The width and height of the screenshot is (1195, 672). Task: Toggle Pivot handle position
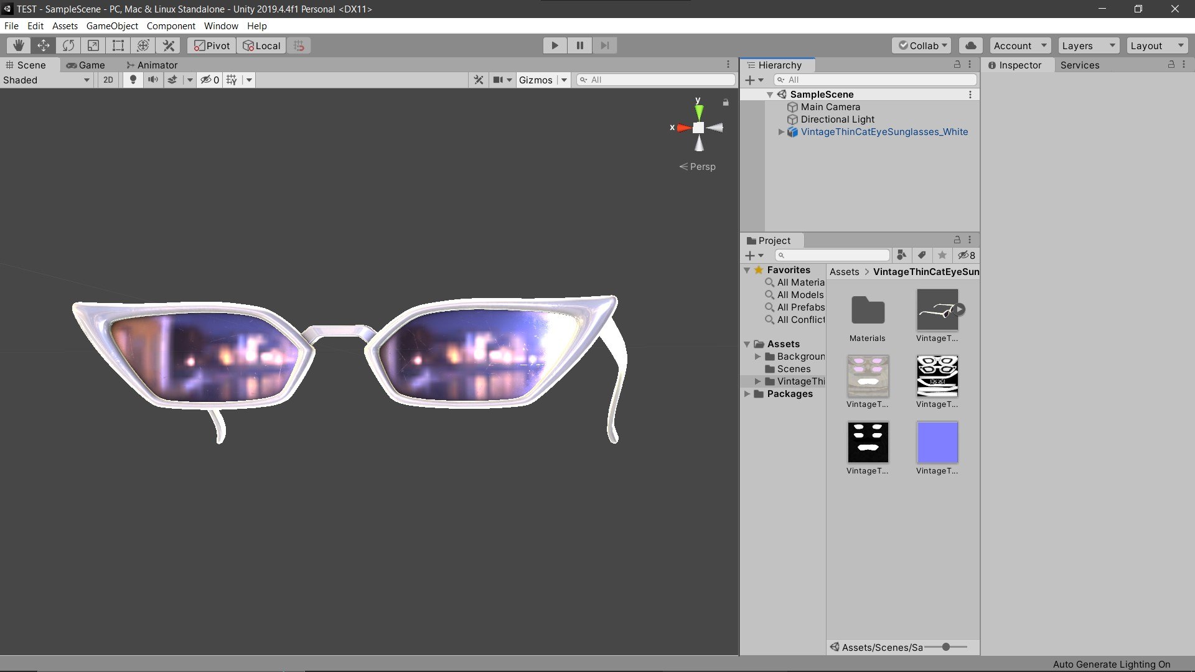(212, 45)
